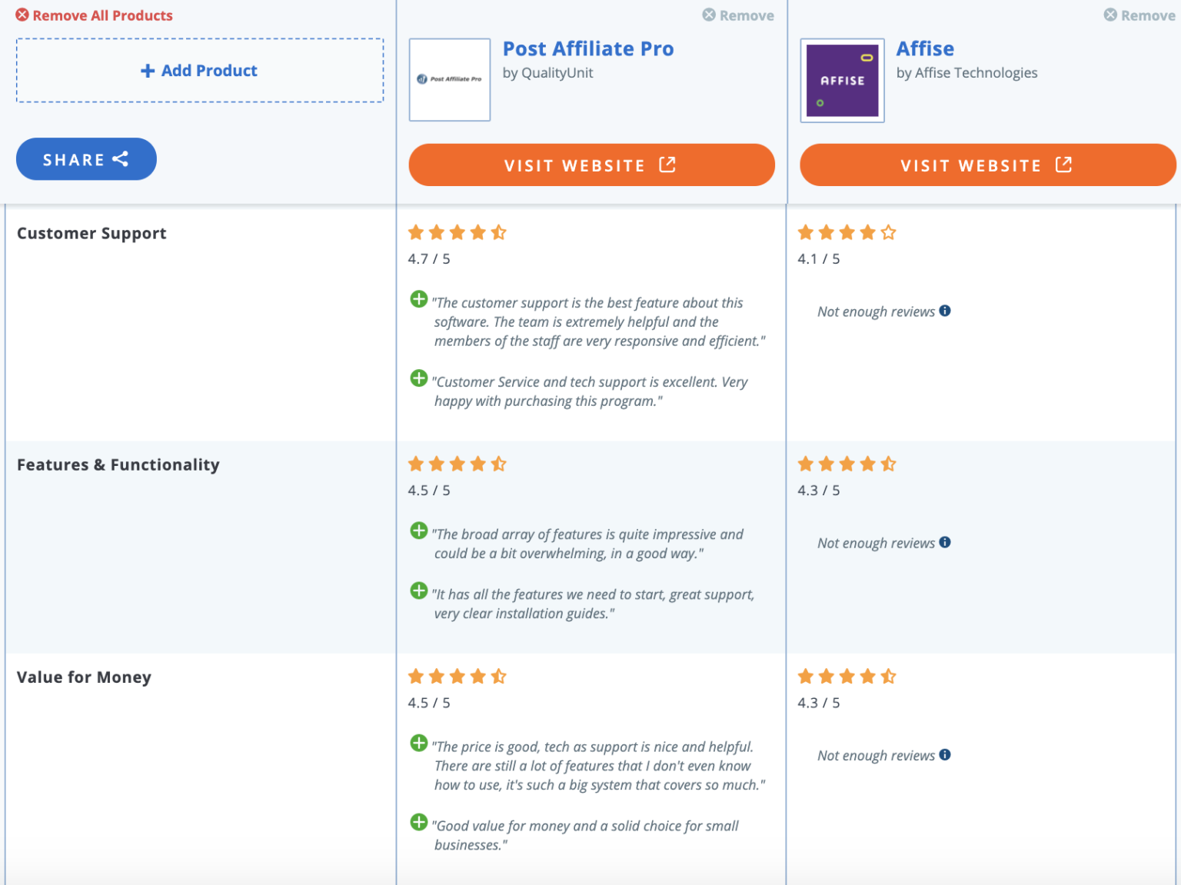Click info icon beside Value for Money 'Not enough reviews'
Screen dimensions: 1181x885
tap(945, 755)
